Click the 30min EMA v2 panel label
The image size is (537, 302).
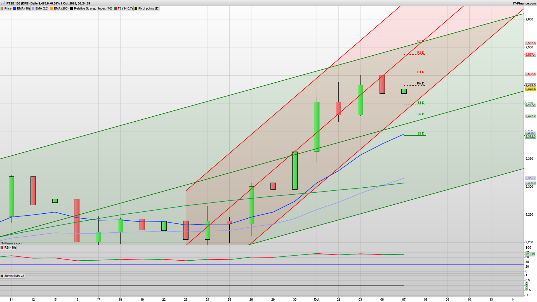[x=14, y=276]
